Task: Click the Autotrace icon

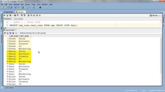Action: tap(15, 15)
